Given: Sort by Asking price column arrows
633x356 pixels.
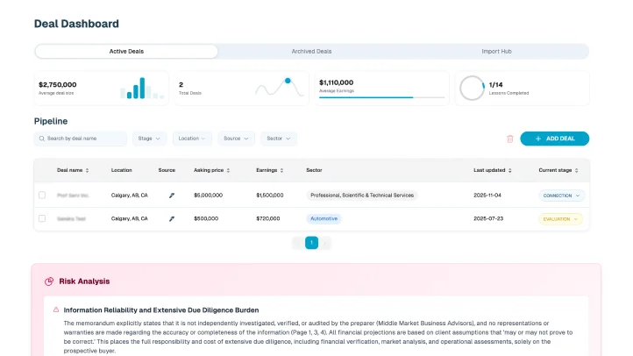Looking at the screenshot, I should pos(228,170).
